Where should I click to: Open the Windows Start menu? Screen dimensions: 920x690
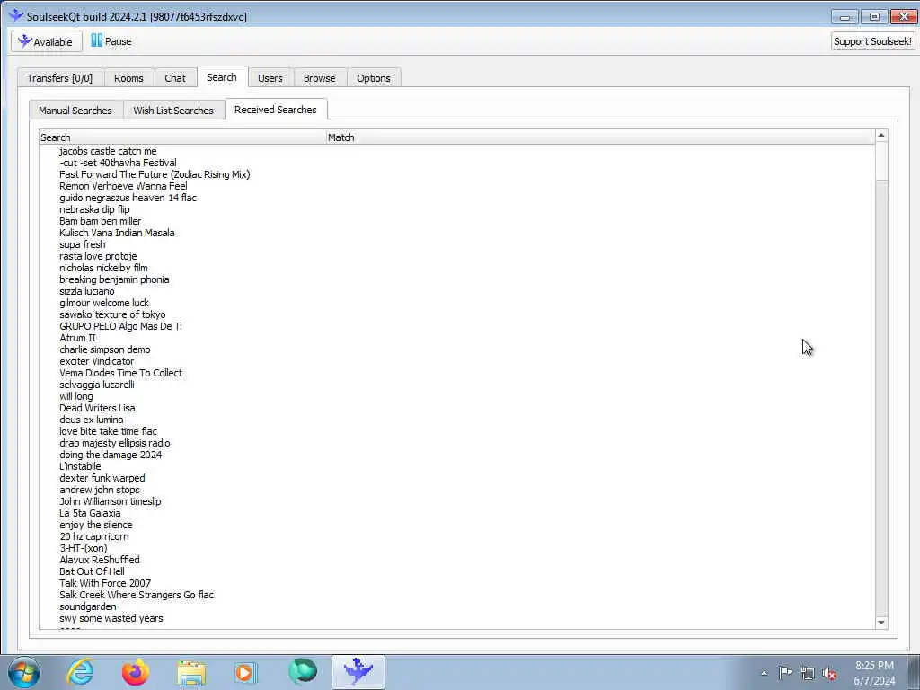(23, 672)
